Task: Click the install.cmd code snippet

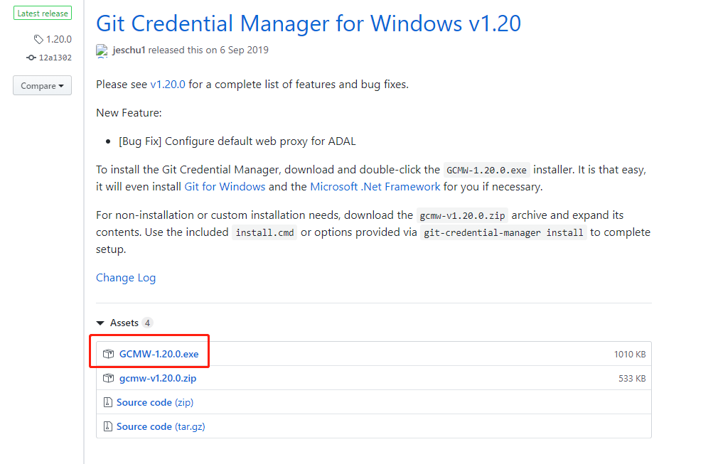Action: (264, 232)
